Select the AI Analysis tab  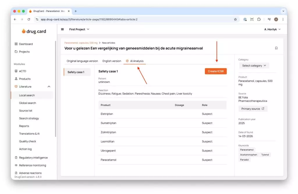tap(134, 61)
